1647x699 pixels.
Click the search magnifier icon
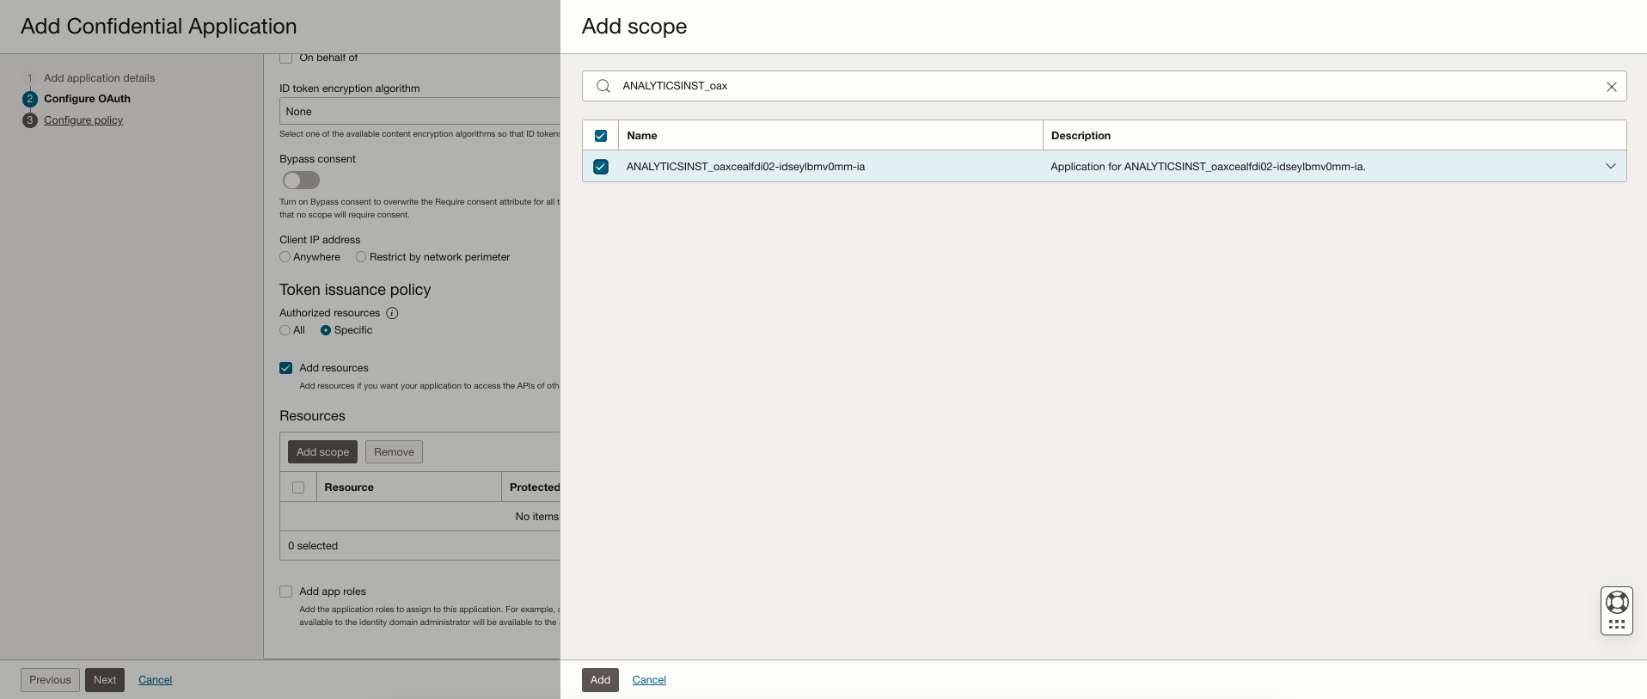pyautogui.click(x=603, y=86)
